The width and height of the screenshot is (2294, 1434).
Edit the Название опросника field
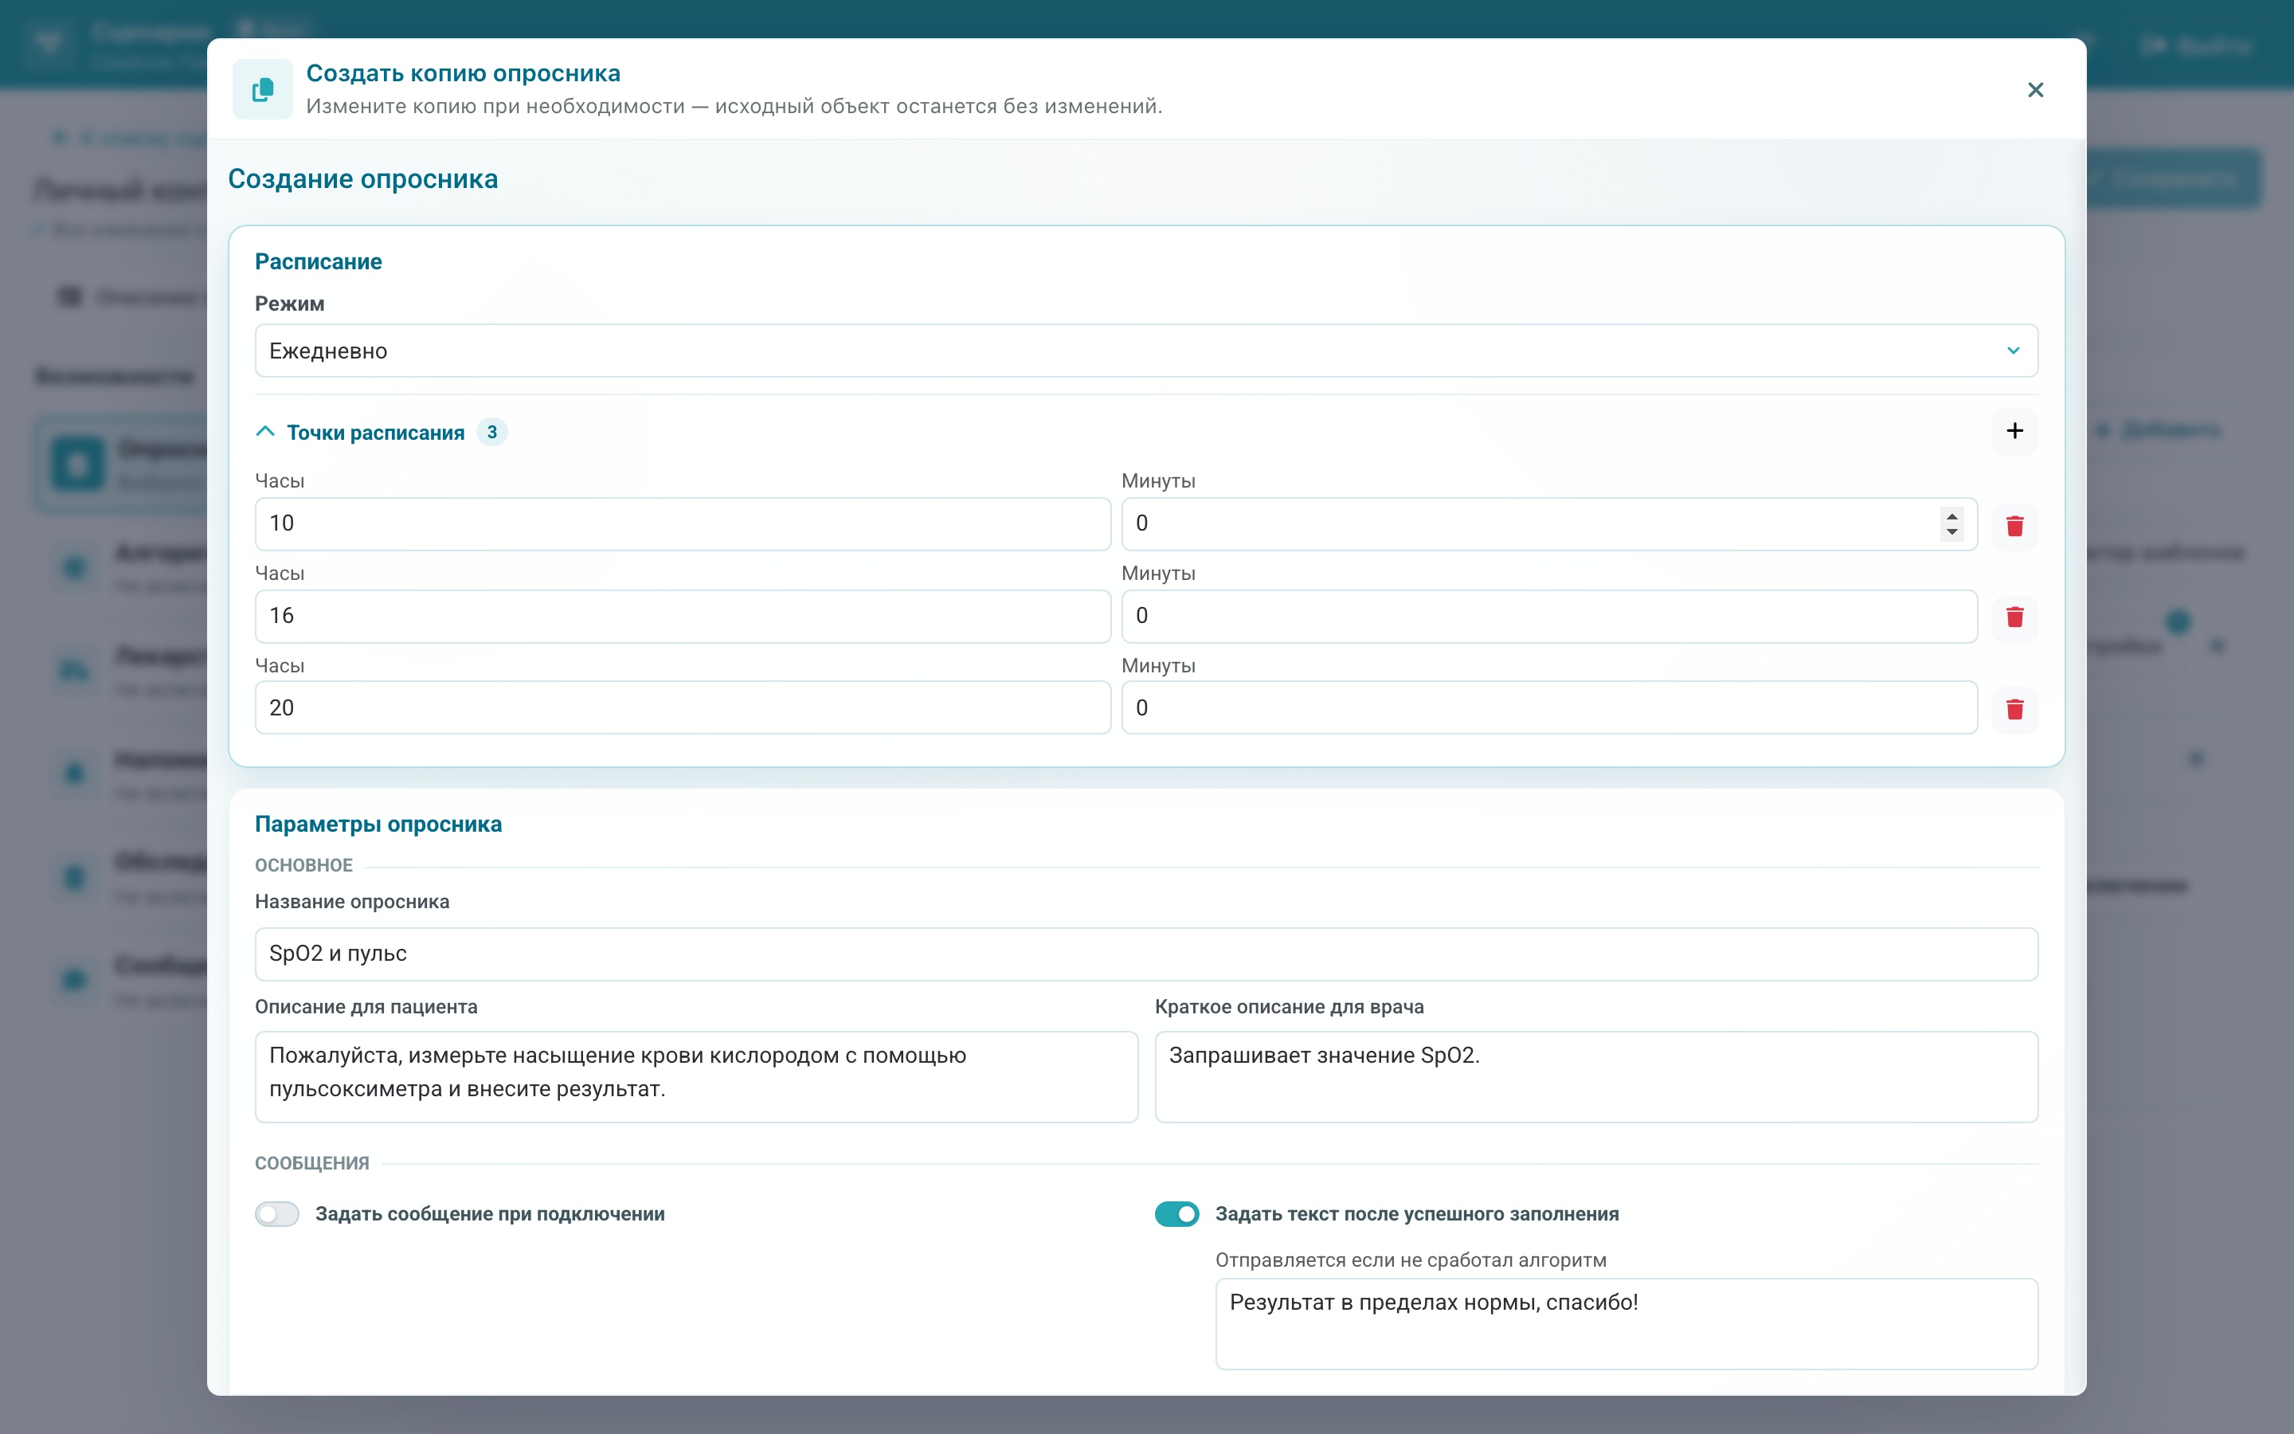pos(1146,954)
